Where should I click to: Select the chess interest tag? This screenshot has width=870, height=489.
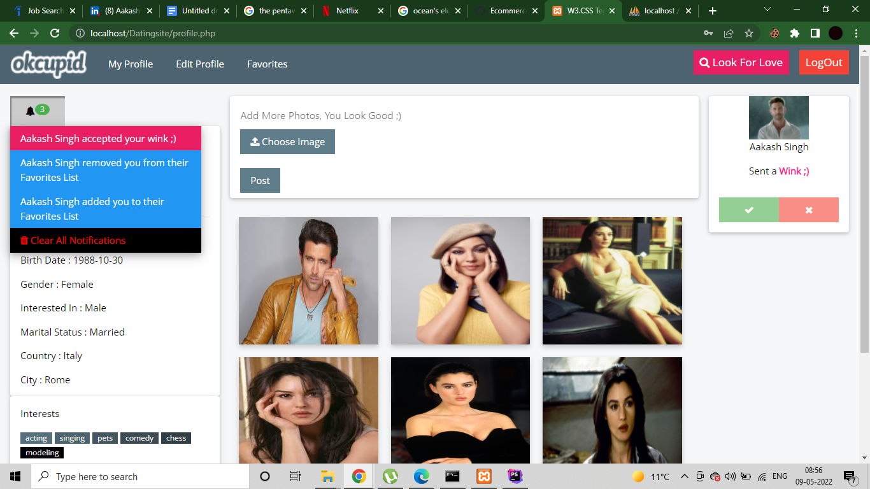click(x=176, y=437)
